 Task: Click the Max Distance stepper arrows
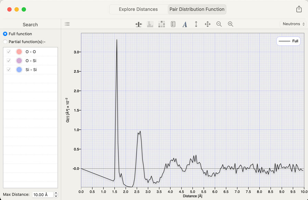[x=56, y=195]
